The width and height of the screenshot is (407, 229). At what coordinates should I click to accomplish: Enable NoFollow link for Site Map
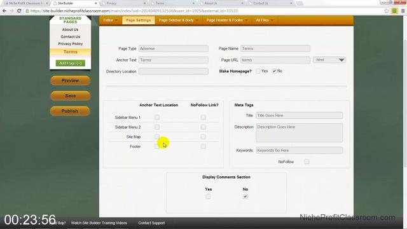203,137
